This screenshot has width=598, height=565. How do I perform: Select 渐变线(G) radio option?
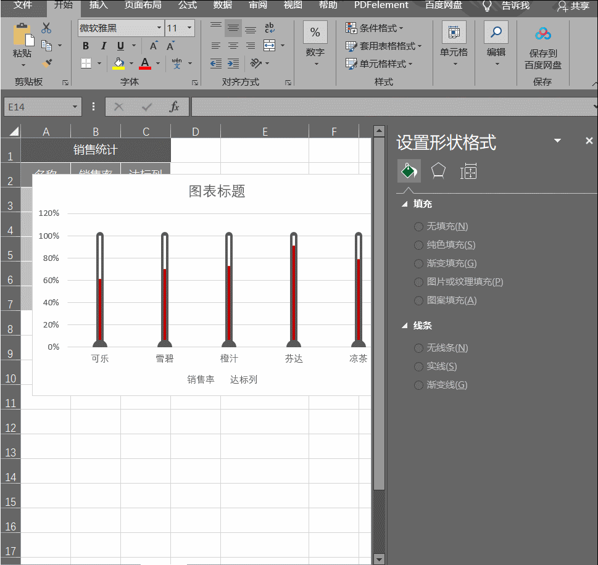click(x=418, y=385)
